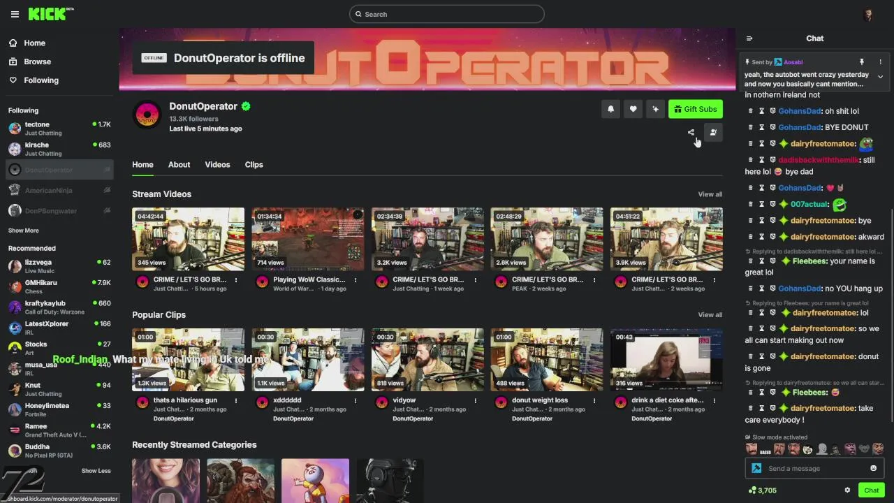The image size is (894, 503).
Task: Open lizzvega recommended channel
Action: 59,266
